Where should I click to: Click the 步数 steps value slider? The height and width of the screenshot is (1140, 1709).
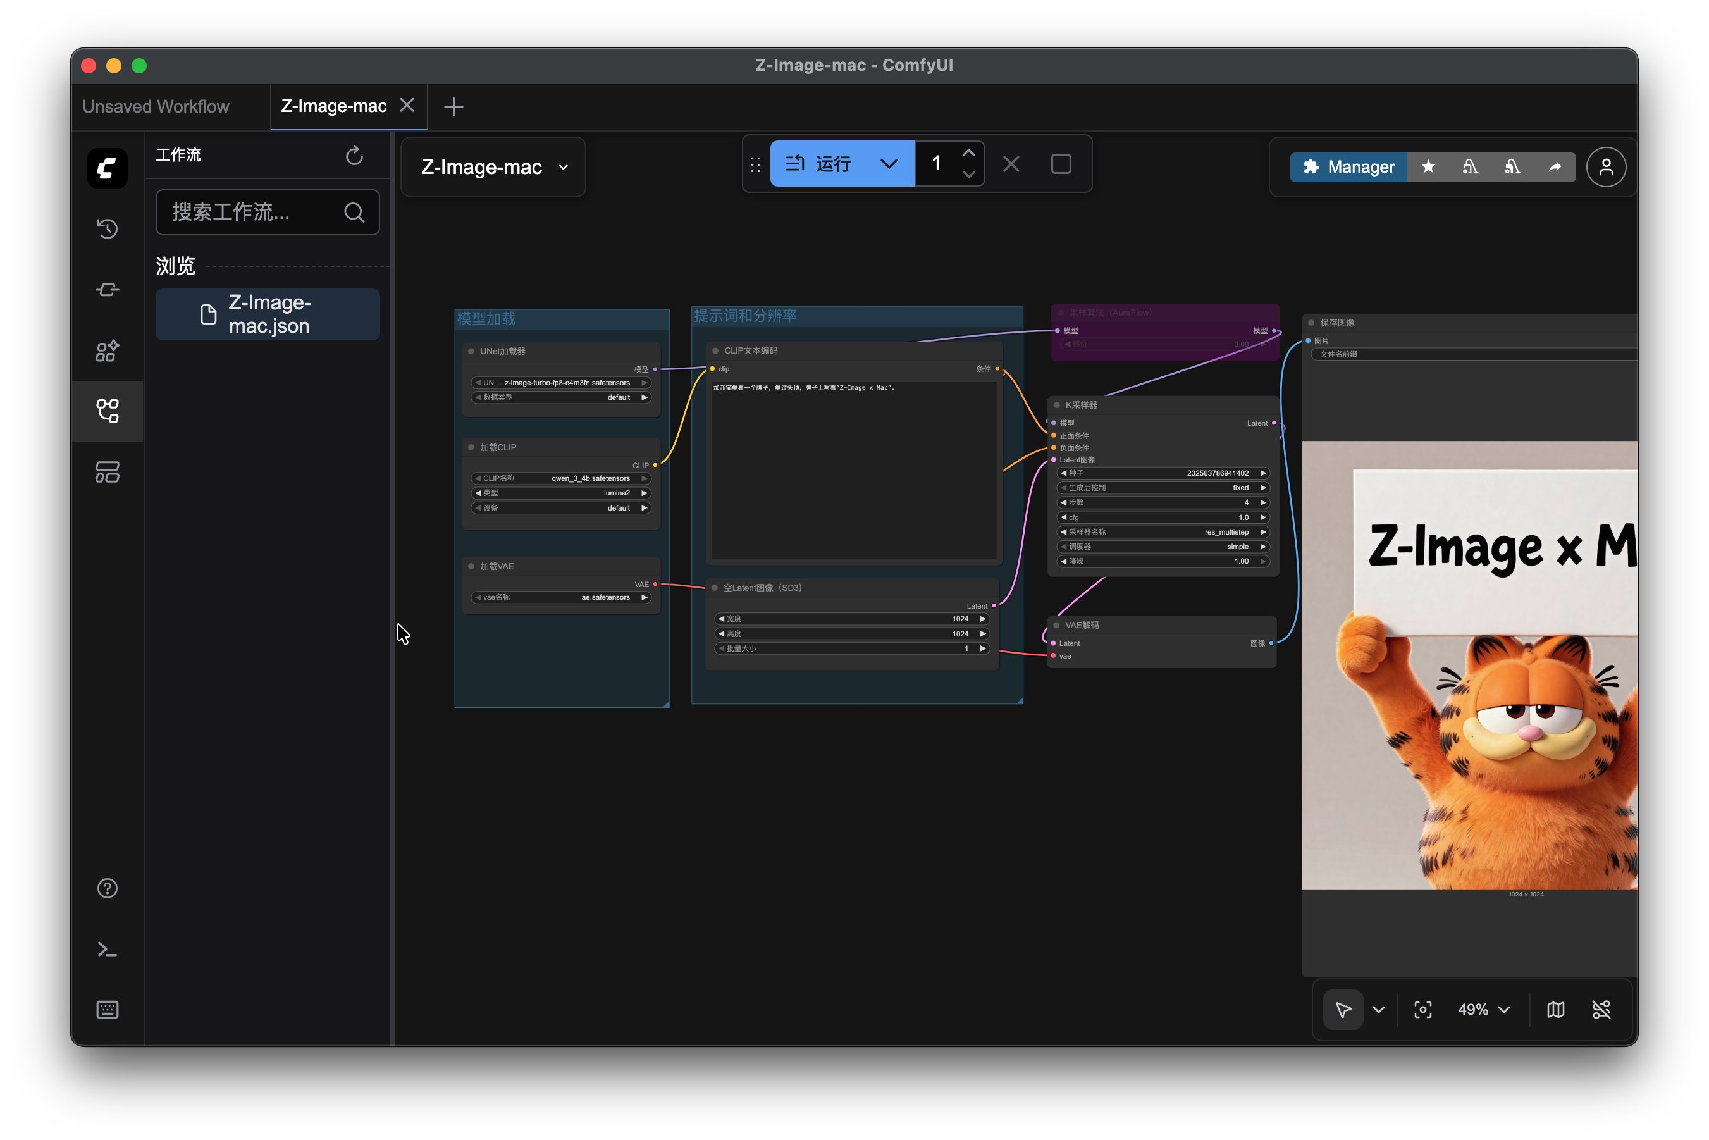click(1162, 502)
